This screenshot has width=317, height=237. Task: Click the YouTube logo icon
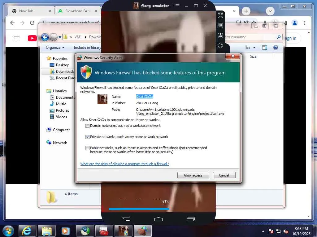[x=32, y=38]
